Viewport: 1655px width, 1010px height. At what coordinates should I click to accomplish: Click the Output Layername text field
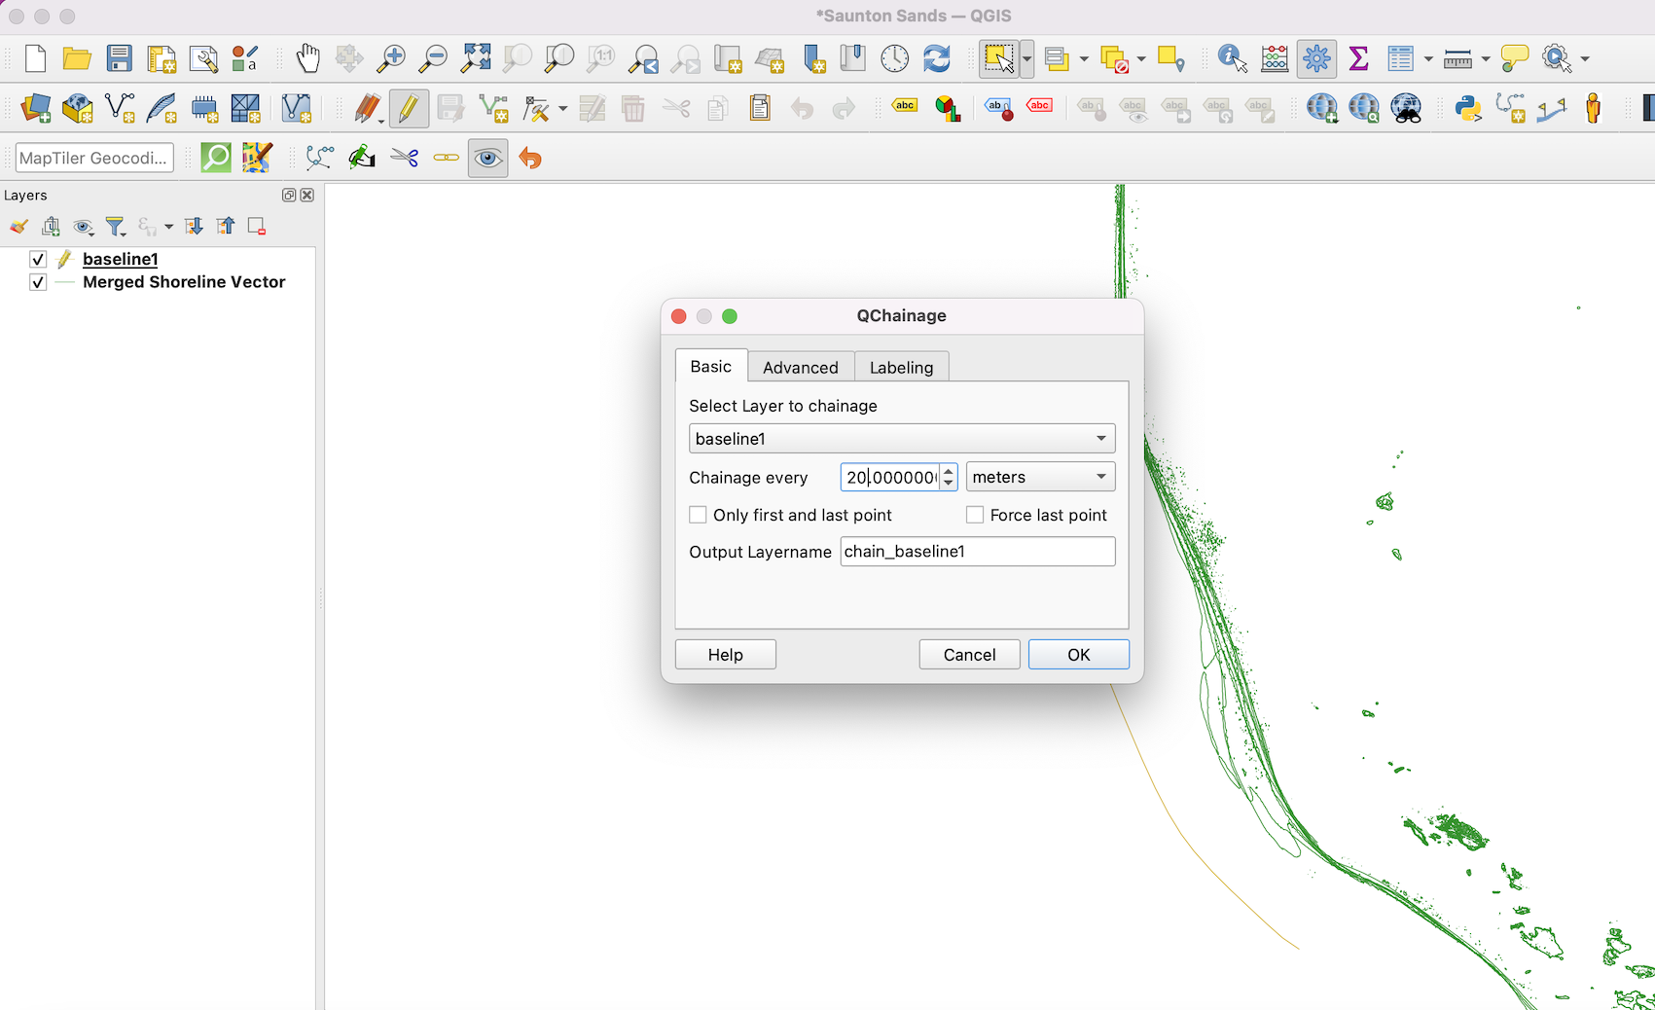[977, 552]
